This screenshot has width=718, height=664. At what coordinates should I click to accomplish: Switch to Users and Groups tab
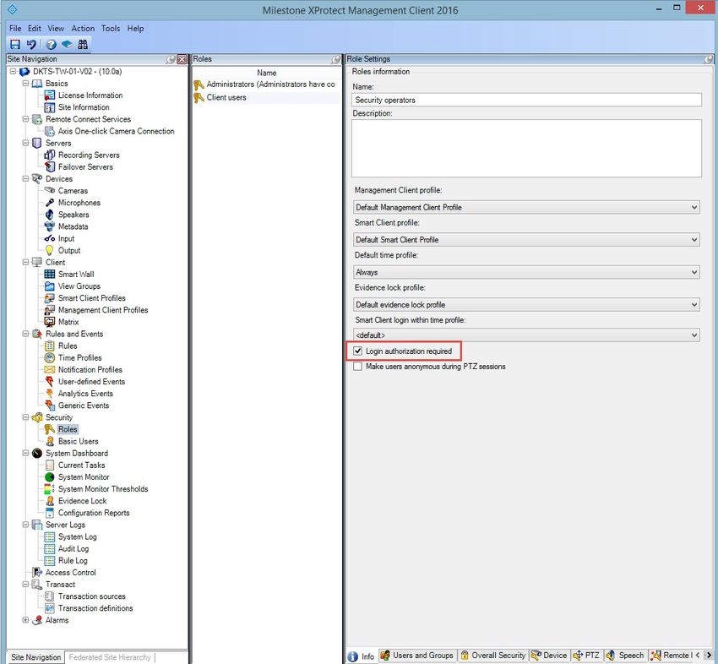click(416, 656)
